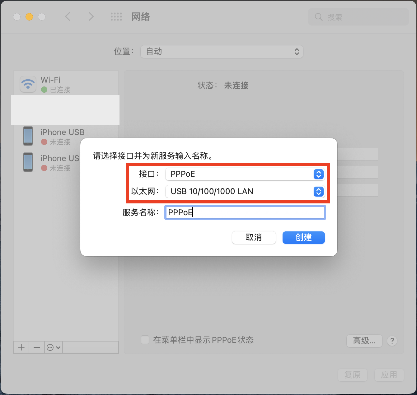The image size is (417, 395).
Task: Click the yellow minimize window button
Action: pyautogui.click(x=29, y=17)
